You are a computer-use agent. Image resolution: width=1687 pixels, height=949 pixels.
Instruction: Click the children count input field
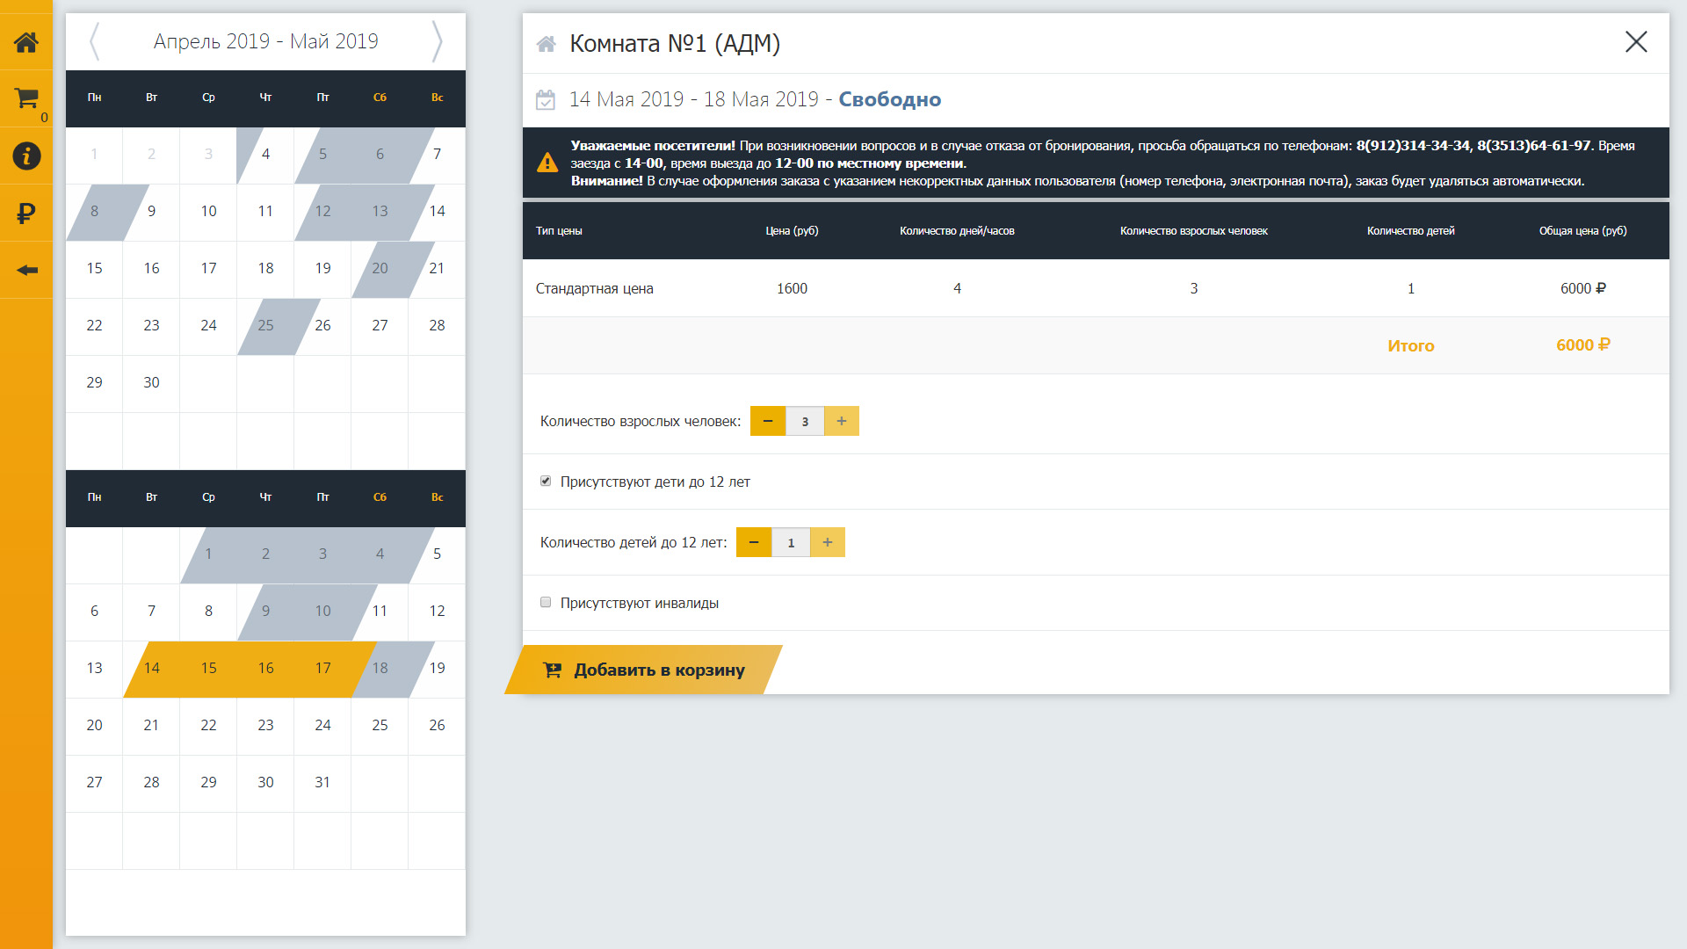click(791, 542)
